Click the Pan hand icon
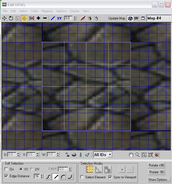 tap(131, 155)
